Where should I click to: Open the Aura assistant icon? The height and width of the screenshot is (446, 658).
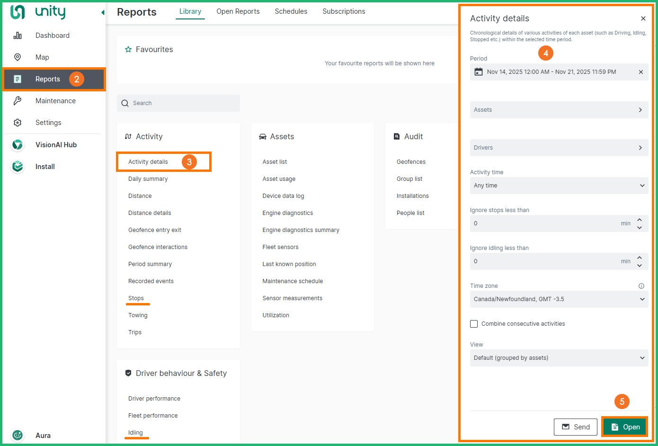pos(18,435)
